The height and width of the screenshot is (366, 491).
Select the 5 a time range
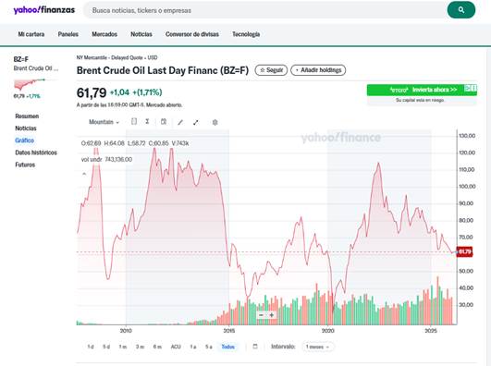pyautogui.click(x=209, y=347)
